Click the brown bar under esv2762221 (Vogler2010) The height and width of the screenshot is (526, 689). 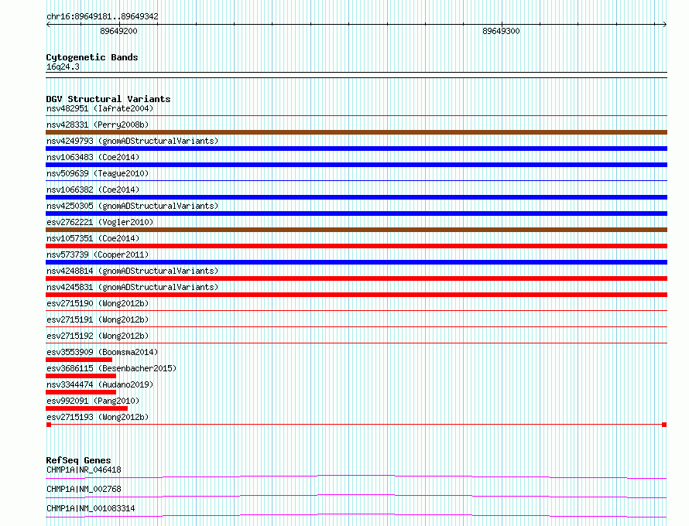(356, 230)
